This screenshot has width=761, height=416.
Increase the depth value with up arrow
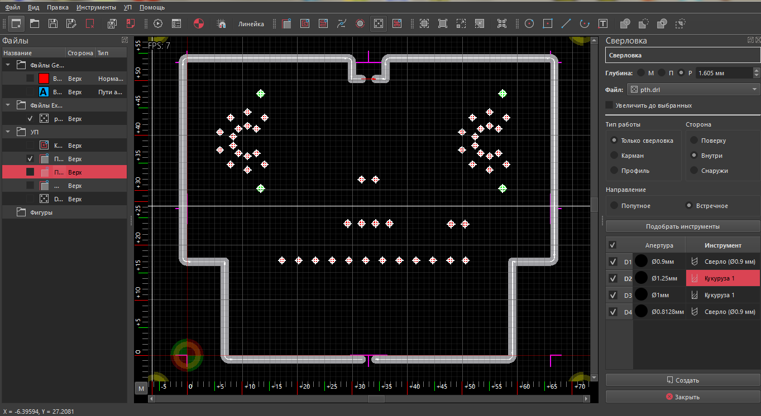[x=757, y=70]
